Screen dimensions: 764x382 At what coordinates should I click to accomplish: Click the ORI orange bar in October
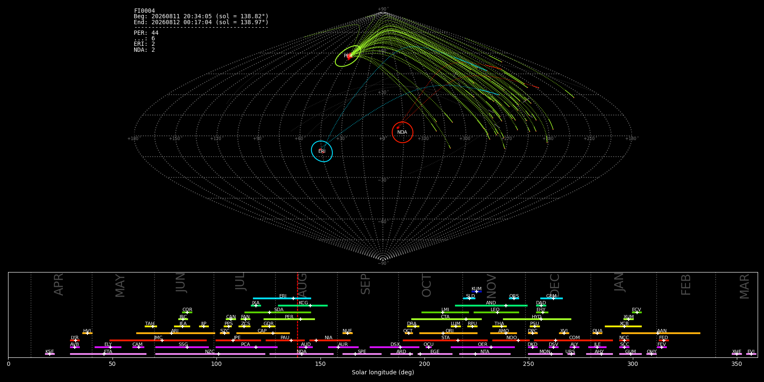[x=448, y=333]
